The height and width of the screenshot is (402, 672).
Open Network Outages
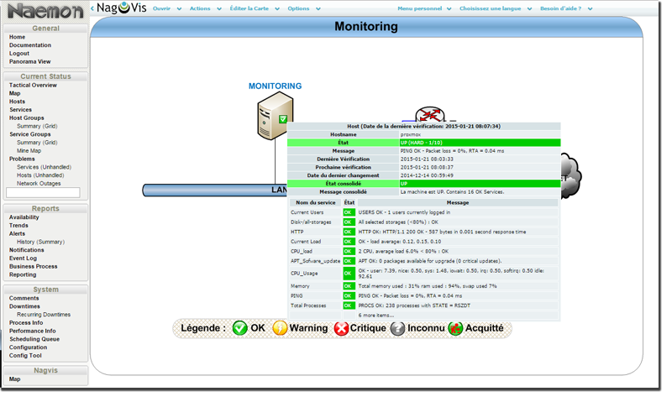pyautogui.click(x=39, y=183)
